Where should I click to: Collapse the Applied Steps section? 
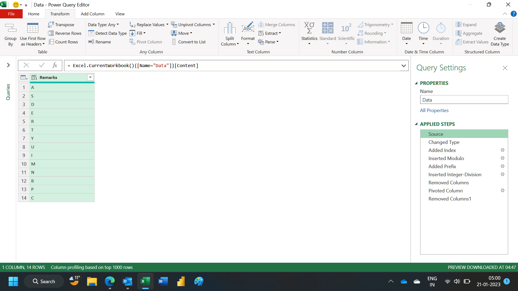click(x=416, y=124)
